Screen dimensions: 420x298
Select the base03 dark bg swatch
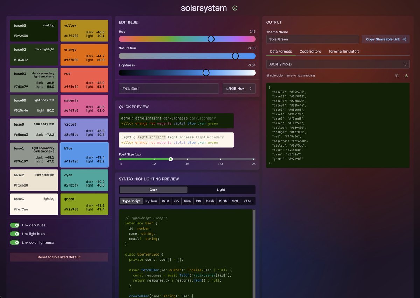click(34, 31)
